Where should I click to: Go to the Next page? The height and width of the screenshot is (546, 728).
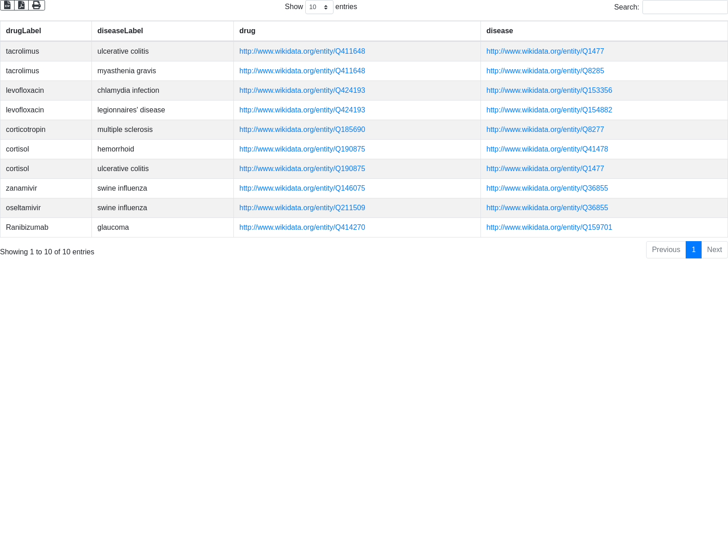point(714,250)
